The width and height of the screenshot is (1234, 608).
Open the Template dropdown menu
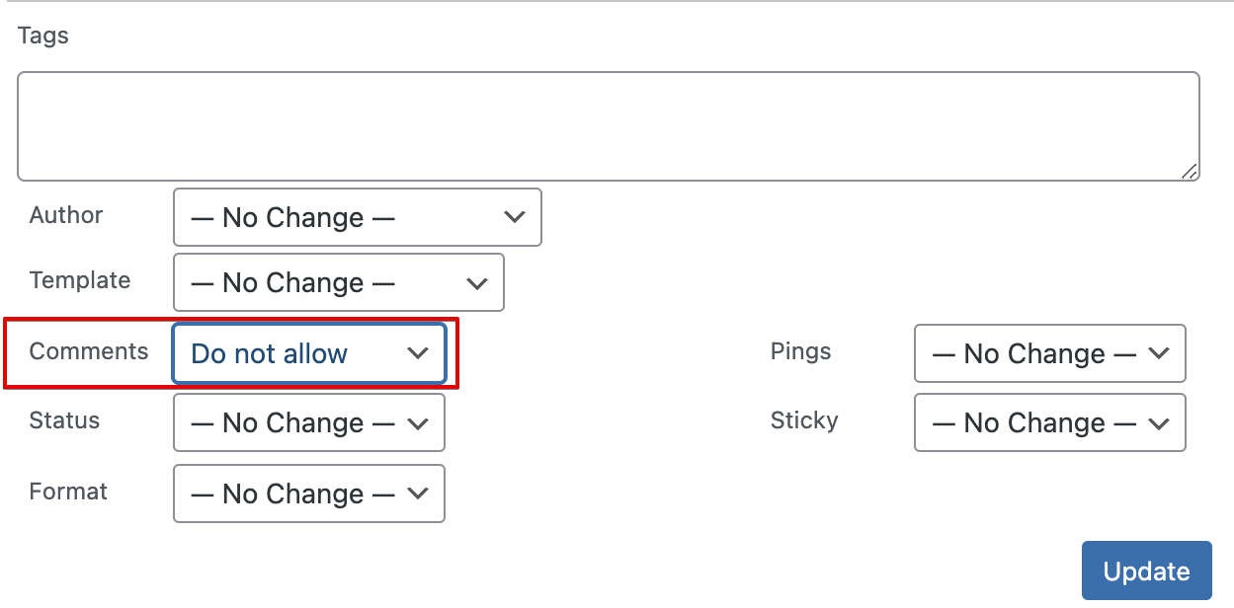338,282
